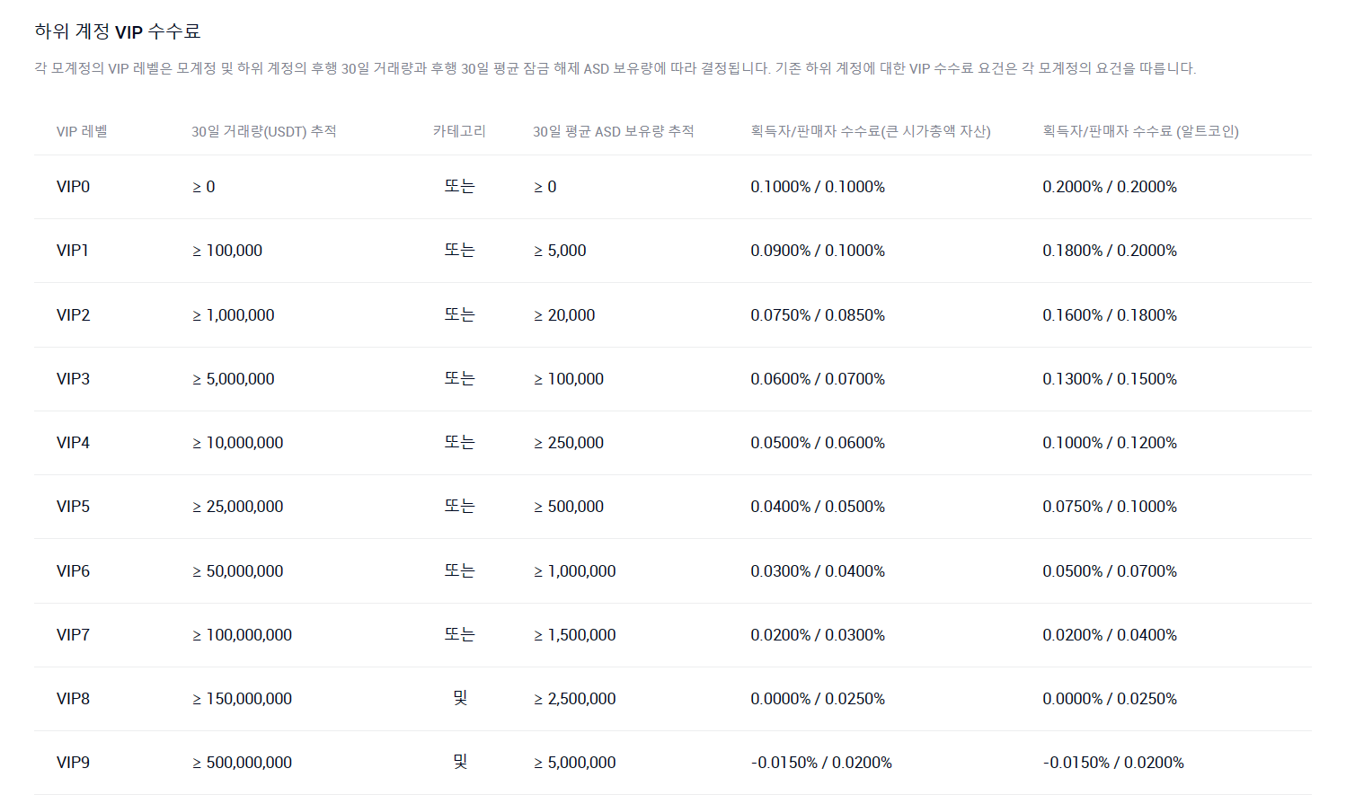Screen dimensions: 1346x795
Task: Click the 하위 계정 VIP 수수료 heading
Action: [118, 31]
